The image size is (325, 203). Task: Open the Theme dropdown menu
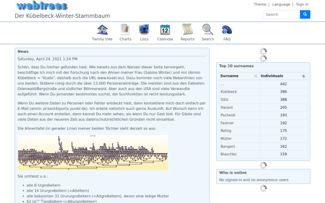[x=260, y=4]
